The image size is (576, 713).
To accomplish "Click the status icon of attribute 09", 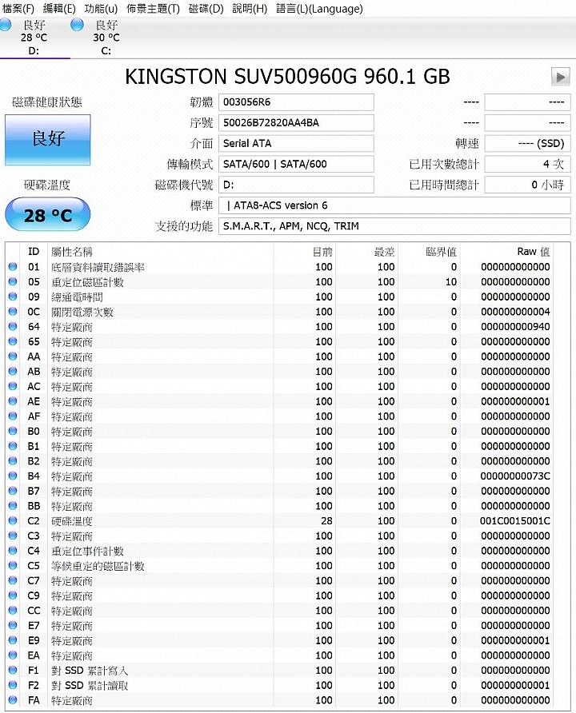I will tap(13, 297).
